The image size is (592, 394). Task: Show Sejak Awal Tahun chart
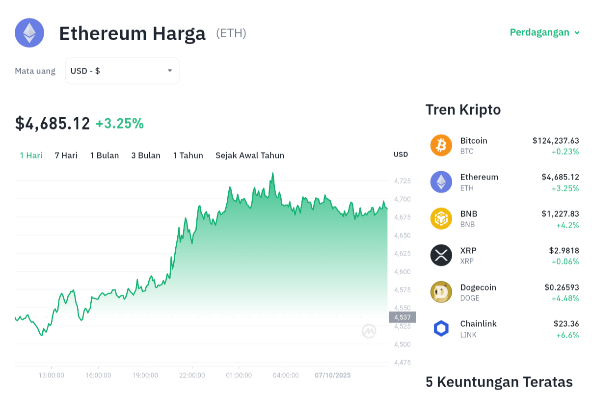[x=250, y=155]
